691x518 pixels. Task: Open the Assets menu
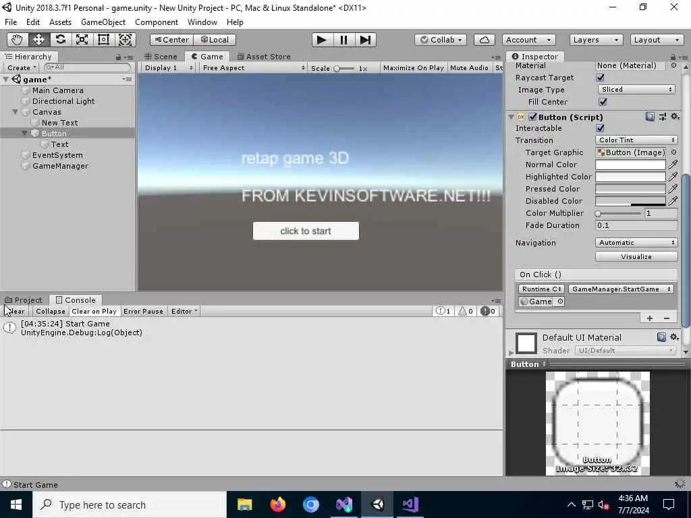[60, 22]
